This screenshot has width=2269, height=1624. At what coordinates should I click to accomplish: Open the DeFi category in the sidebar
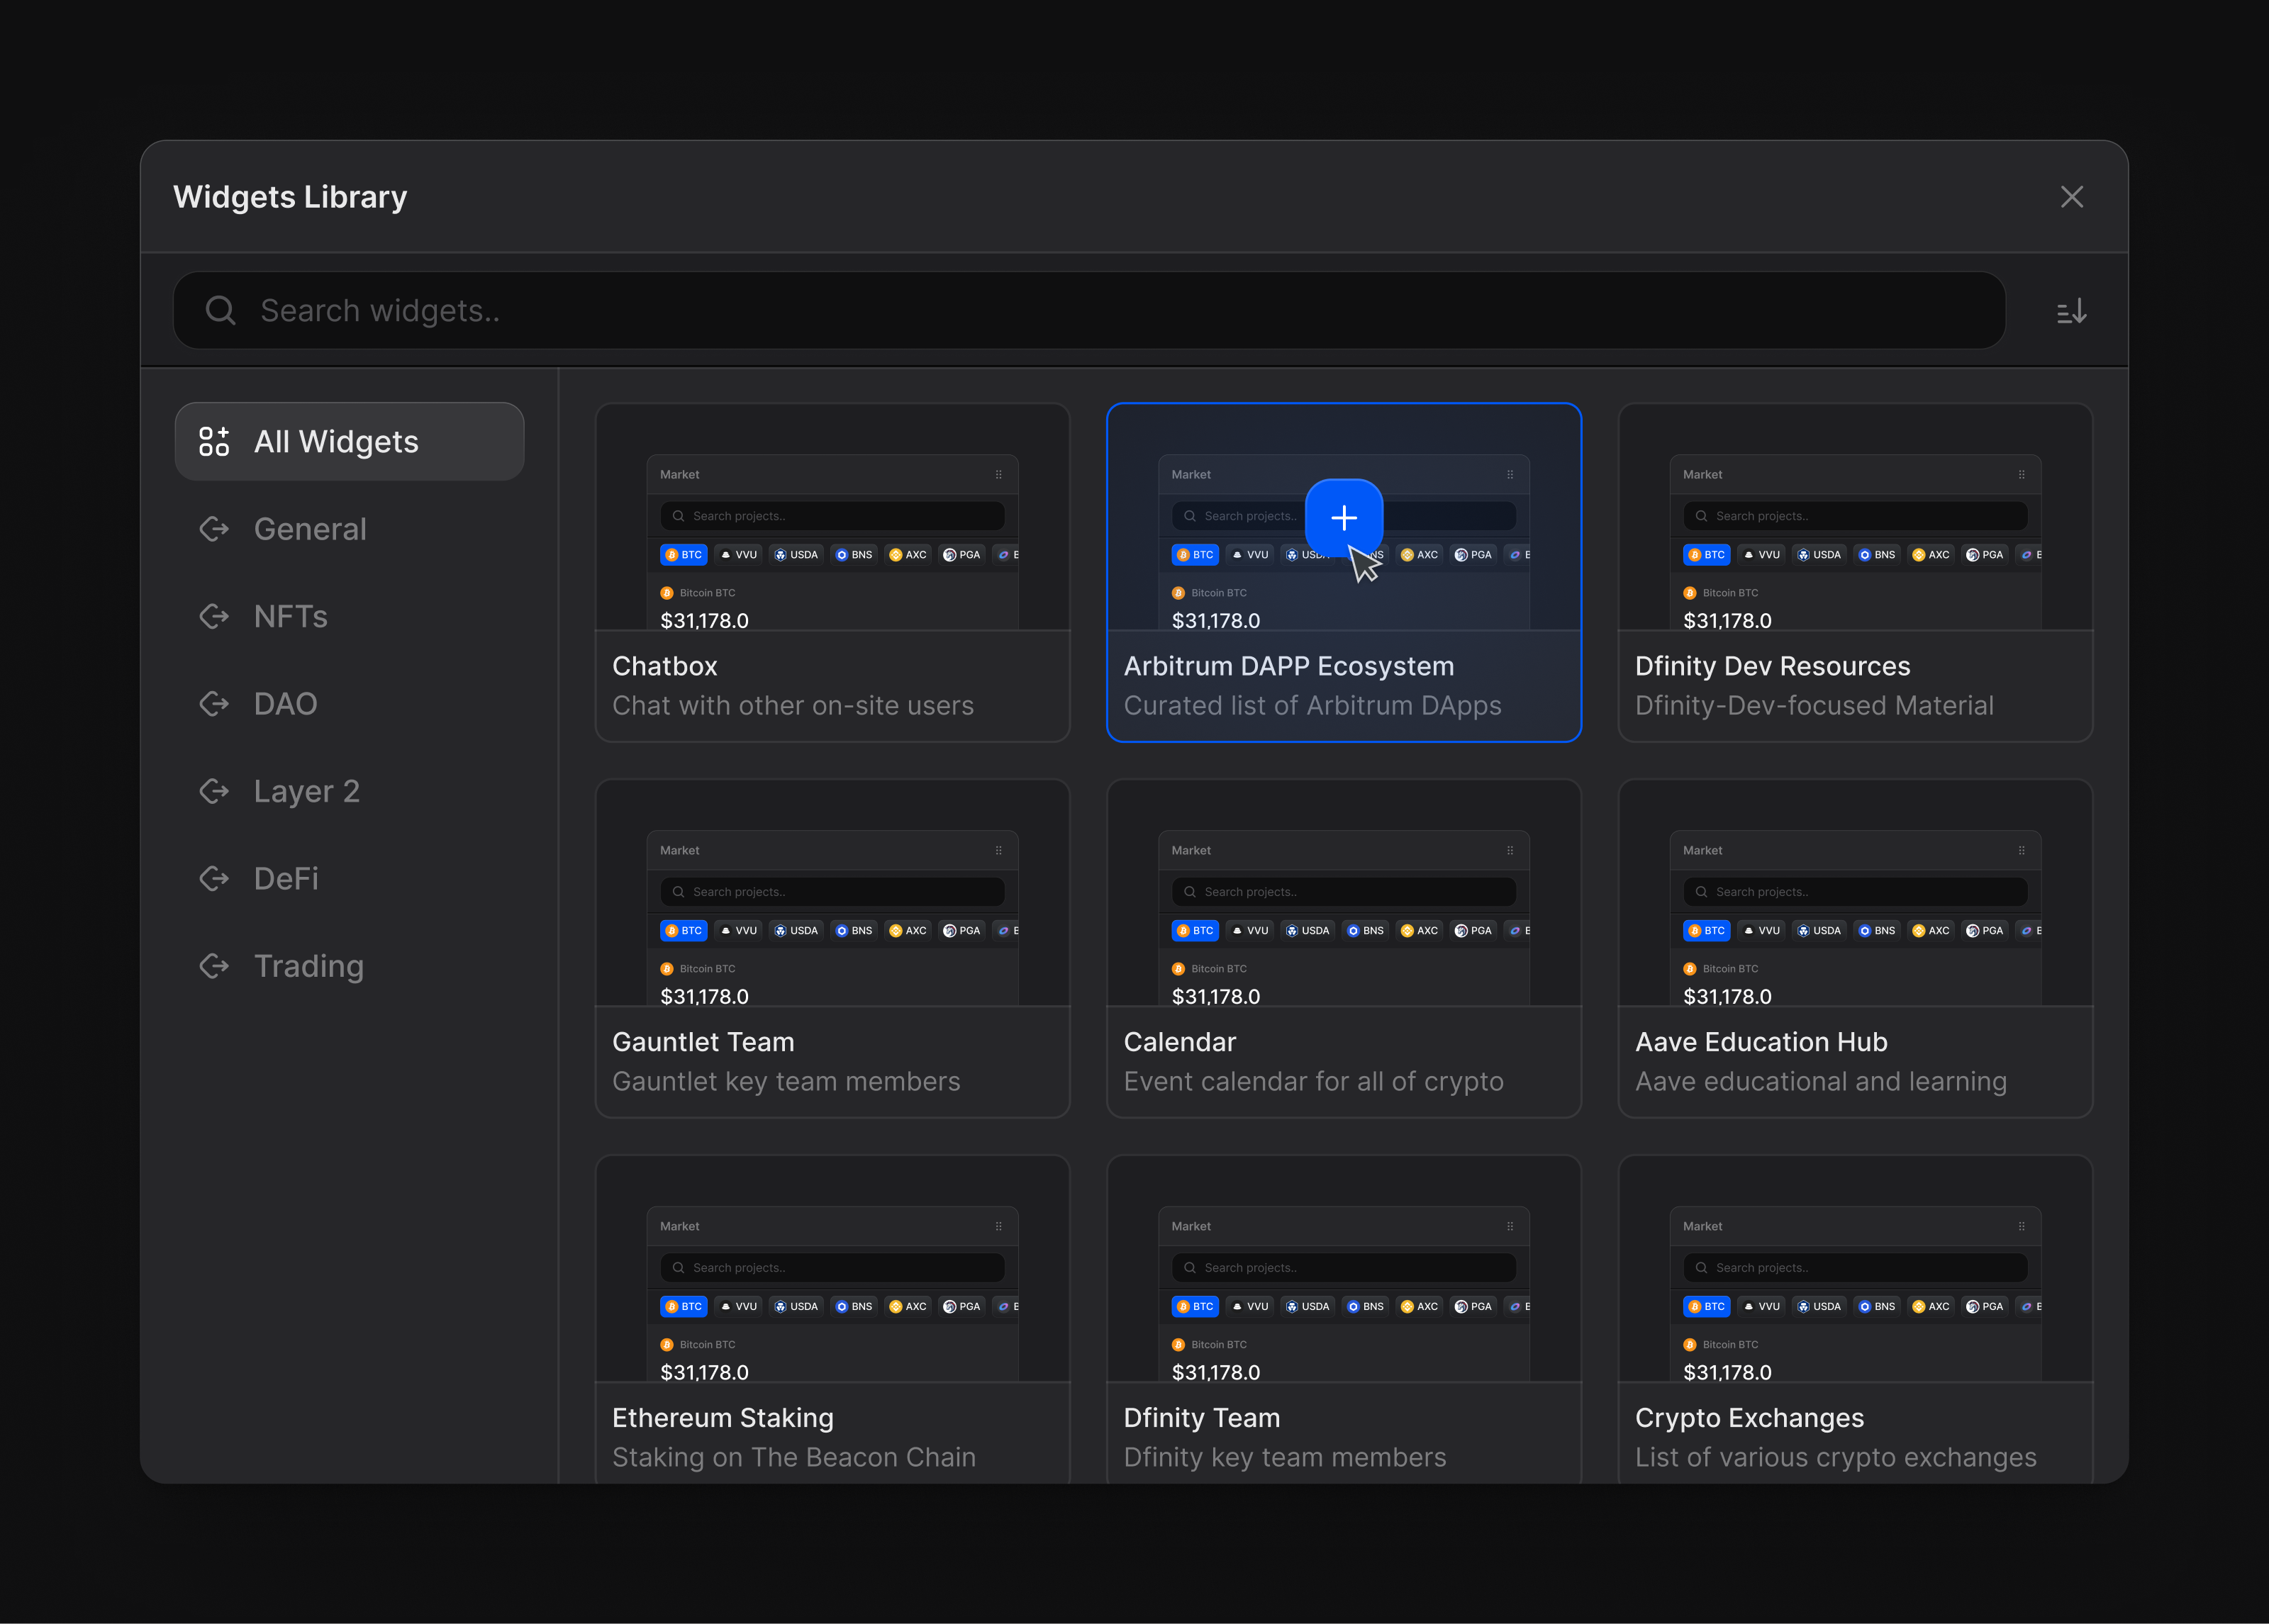point(286,878)
